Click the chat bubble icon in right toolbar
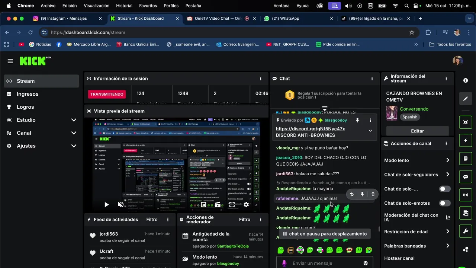This screenshot has height=268, width=476. tap(466, 177)
